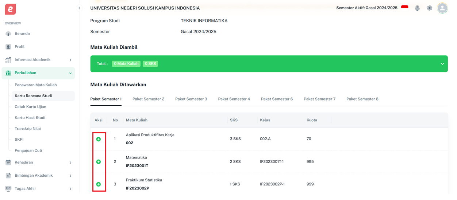Open the user avatar menu
This screenshot has width=457, height=200.
coord(442,8)
